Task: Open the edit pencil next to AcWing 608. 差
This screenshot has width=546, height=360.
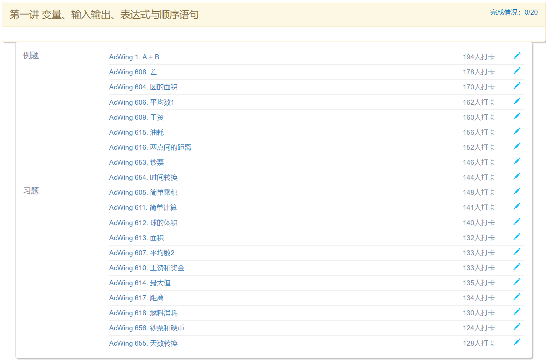Action: (x=517, y=71)
